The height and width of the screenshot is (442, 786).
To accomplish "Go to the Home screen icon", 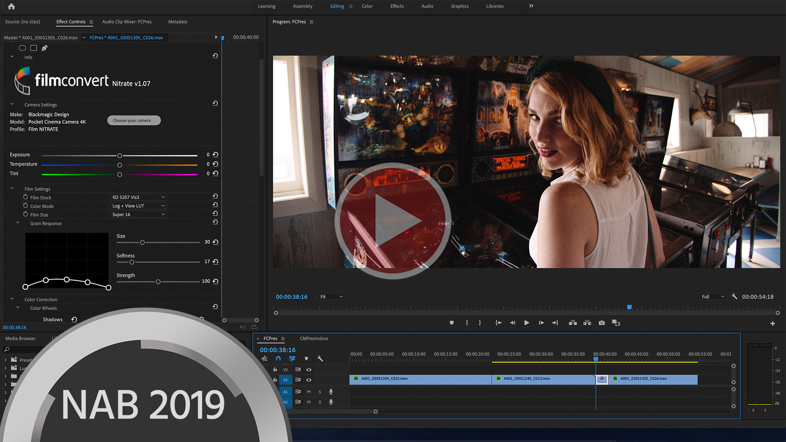I will (11, 6).
